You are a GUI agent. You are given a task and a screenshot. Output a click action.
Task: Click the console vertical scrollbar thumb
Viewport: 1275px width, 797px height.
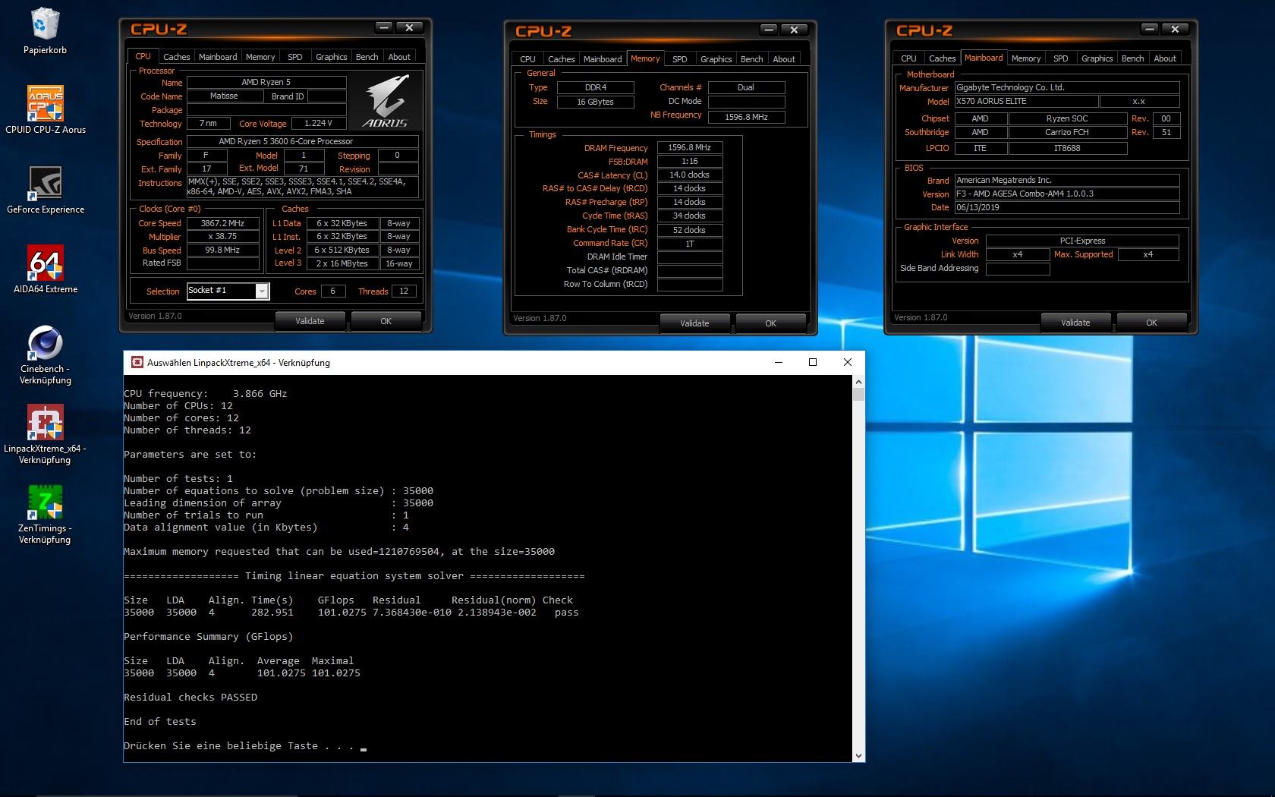858,394
